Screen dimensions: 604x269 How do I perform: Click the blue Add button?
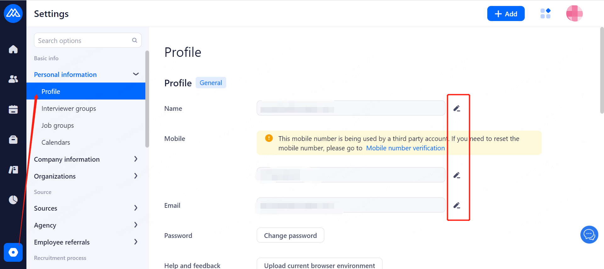click(x=506, y=14)
